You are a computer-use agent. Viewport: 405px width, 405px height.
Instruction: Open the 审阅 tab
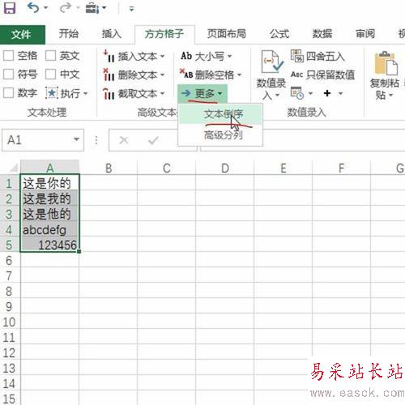tap(365, 34)
